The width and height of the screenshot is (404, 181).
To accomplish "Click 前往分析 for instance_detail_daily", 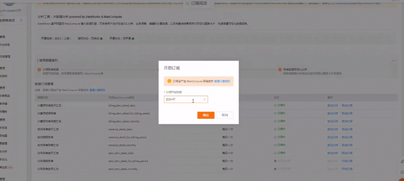I will 332,129.
